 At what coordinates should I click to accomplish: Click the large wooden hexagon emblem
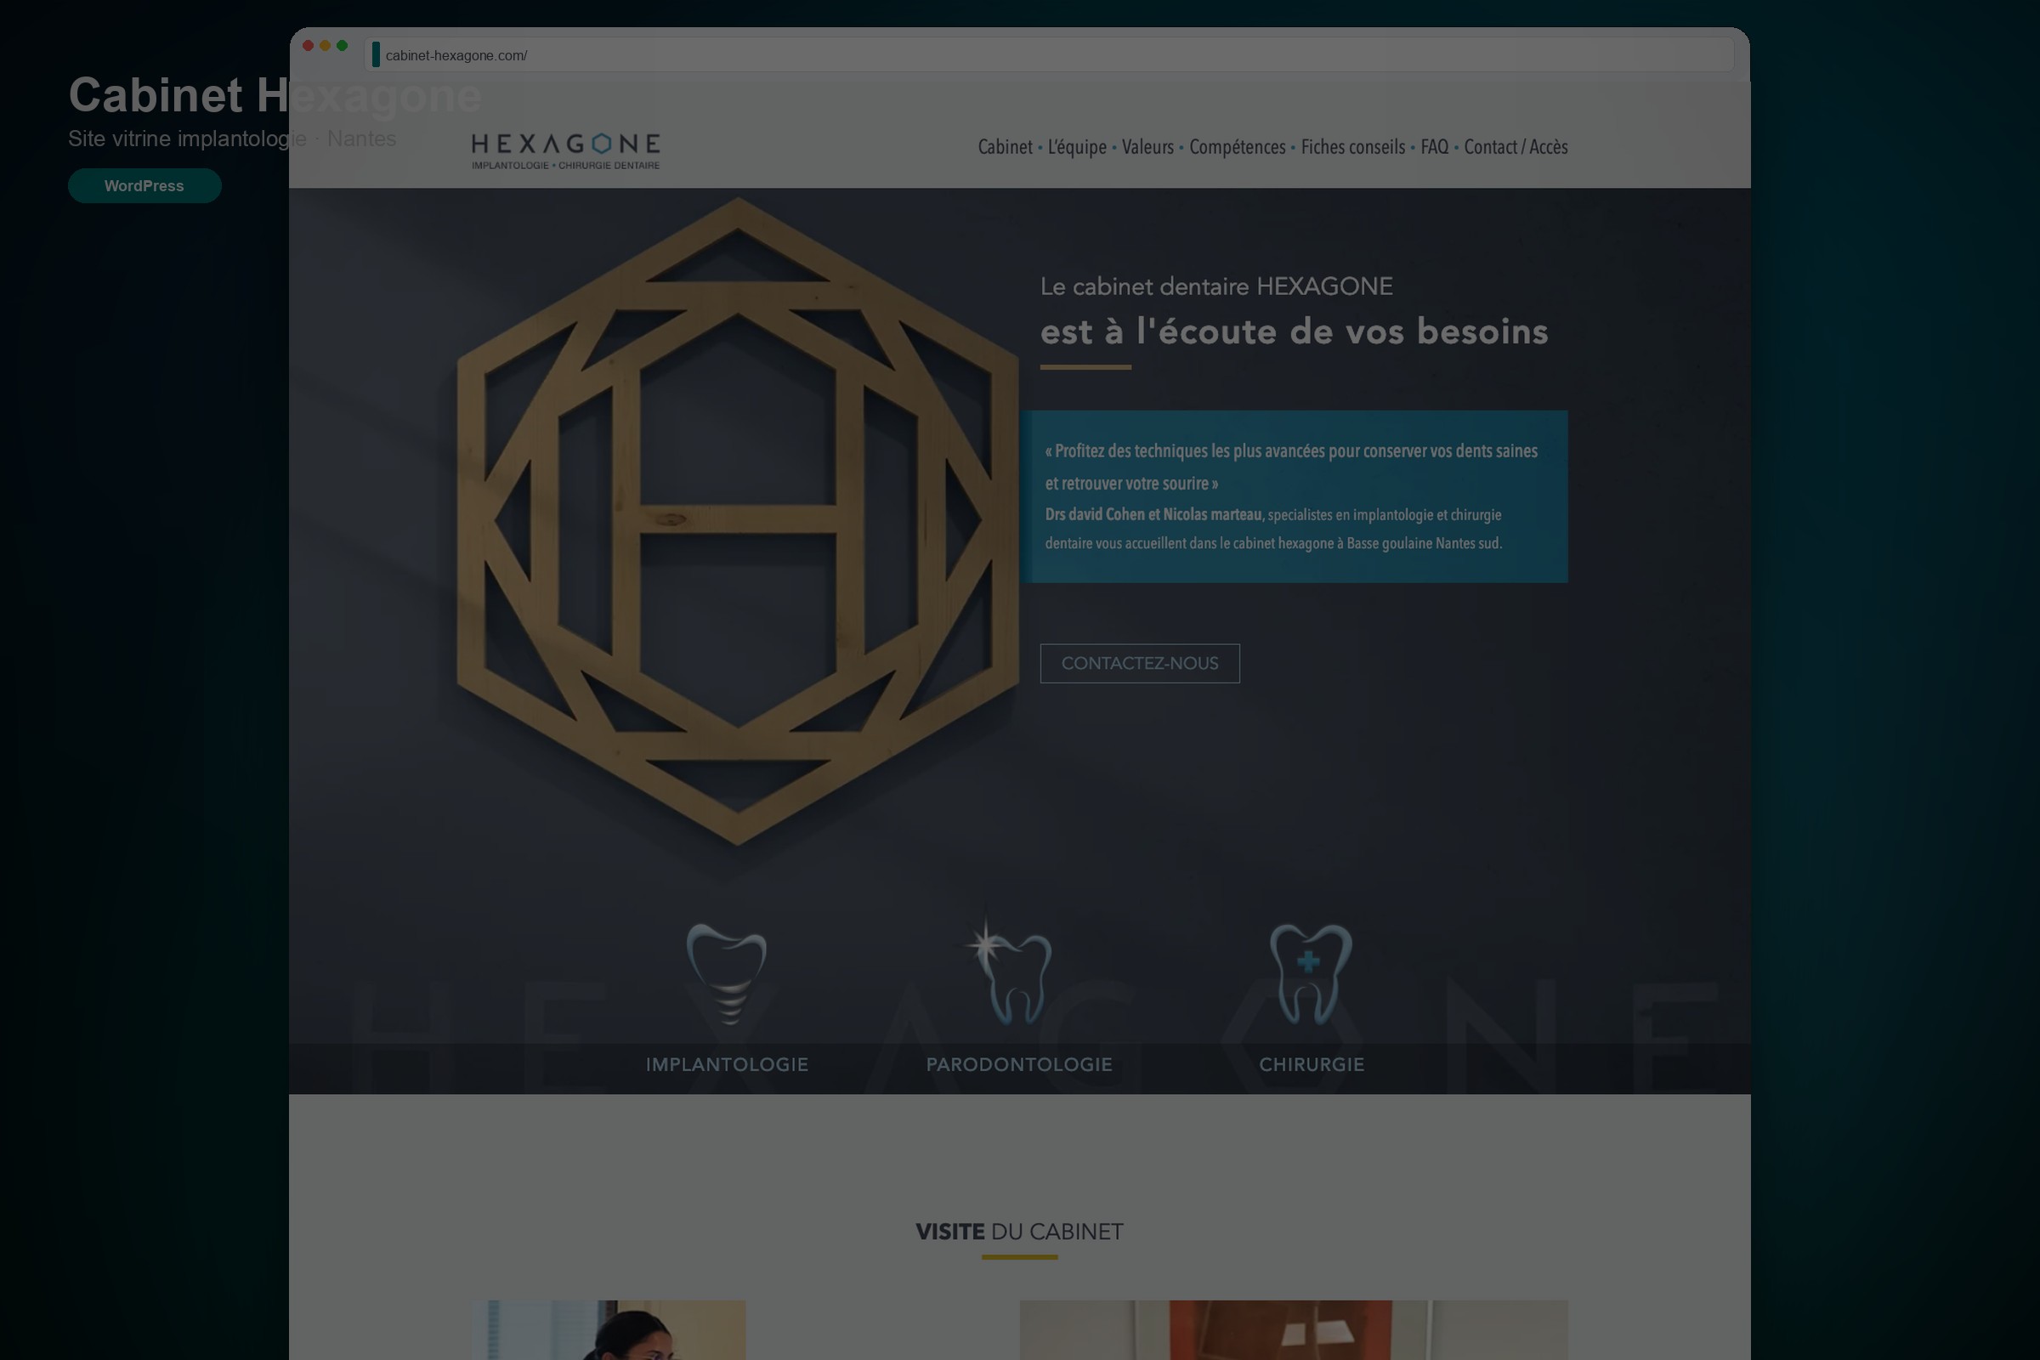(737, 520)
